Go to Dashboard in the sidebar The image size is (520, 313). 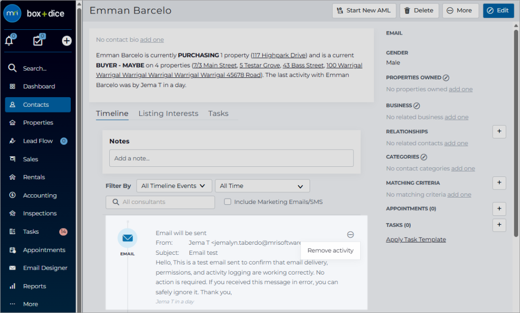tap(38, 87)
